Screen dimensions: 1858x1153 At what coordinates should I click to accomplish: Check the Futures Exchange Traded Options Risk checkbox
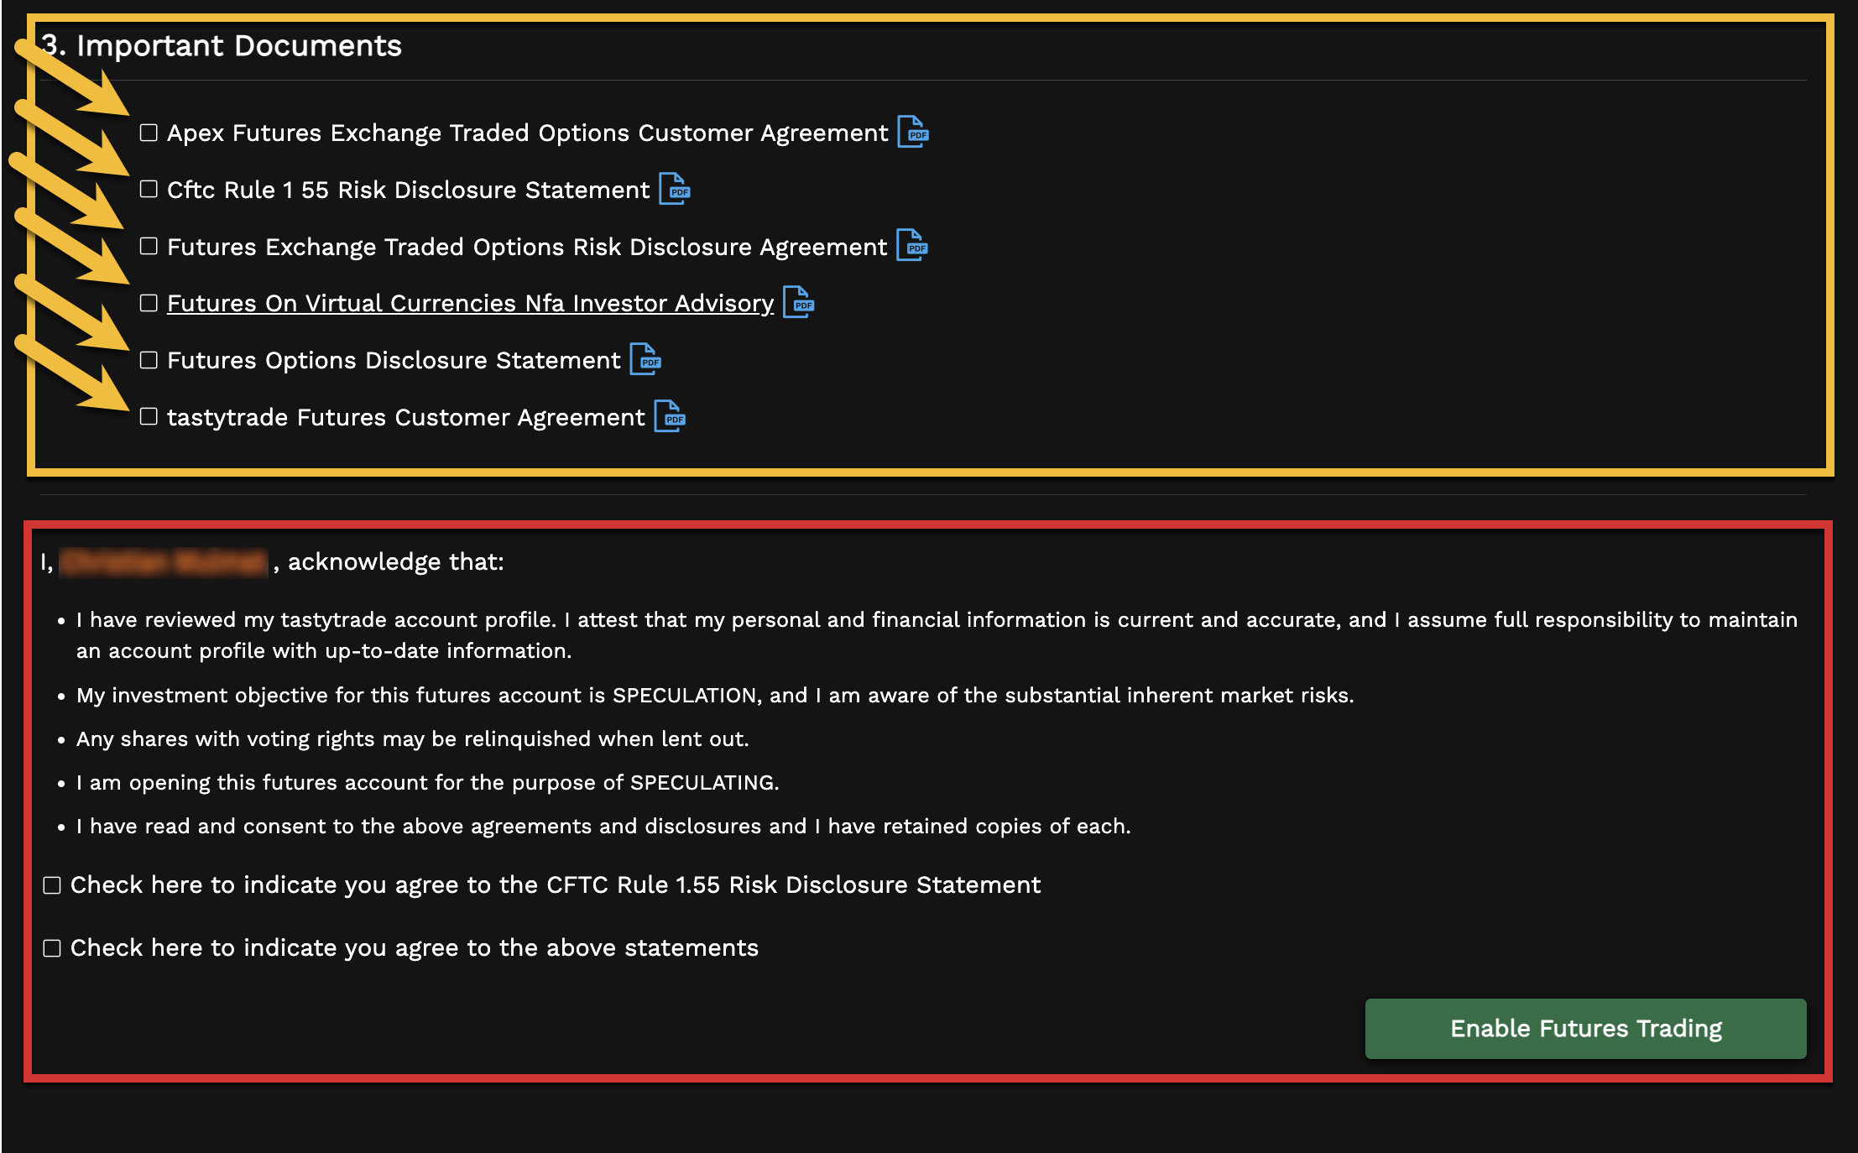pyautogui.click(x=149, y=247)
